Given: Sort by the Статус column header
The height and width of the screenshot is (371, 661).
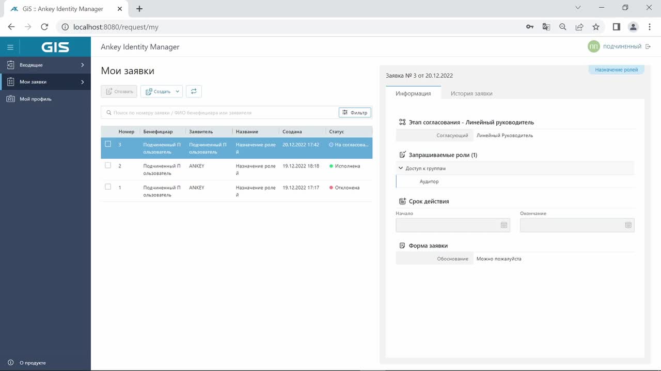Looking at the screenshot, I should [x=337, y=131].
